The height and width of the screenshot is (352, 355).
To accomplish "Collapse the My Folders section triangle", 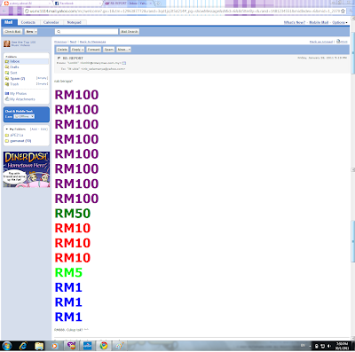I will [7, 129].
